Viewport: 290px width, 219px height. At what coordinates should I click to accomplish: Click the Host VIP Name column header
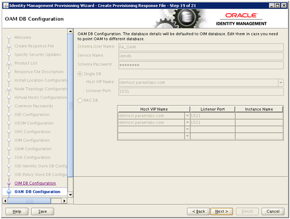point(154,109)
